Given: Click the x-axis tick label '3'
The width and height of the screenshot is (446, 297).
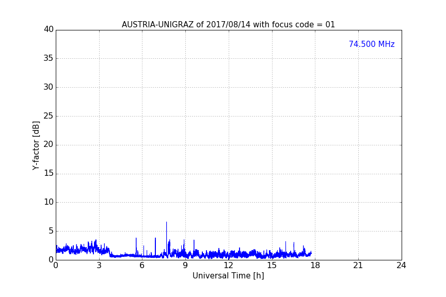Looking at the screenshot, I should click(99, 266).
